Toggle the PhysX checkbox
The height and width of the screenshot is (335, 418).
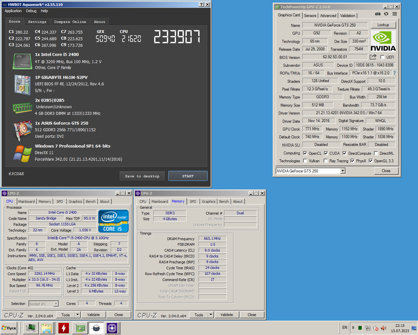(352, 161)
